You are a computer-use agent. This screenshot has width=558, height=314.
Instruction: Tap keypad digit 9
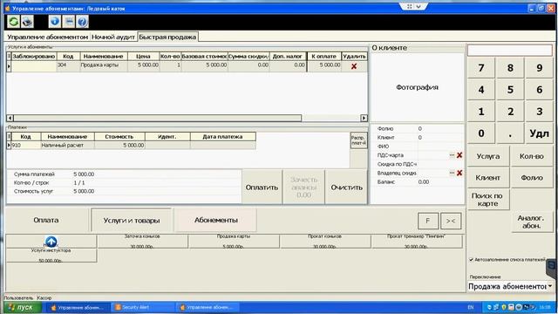click(x=539, y=68)
